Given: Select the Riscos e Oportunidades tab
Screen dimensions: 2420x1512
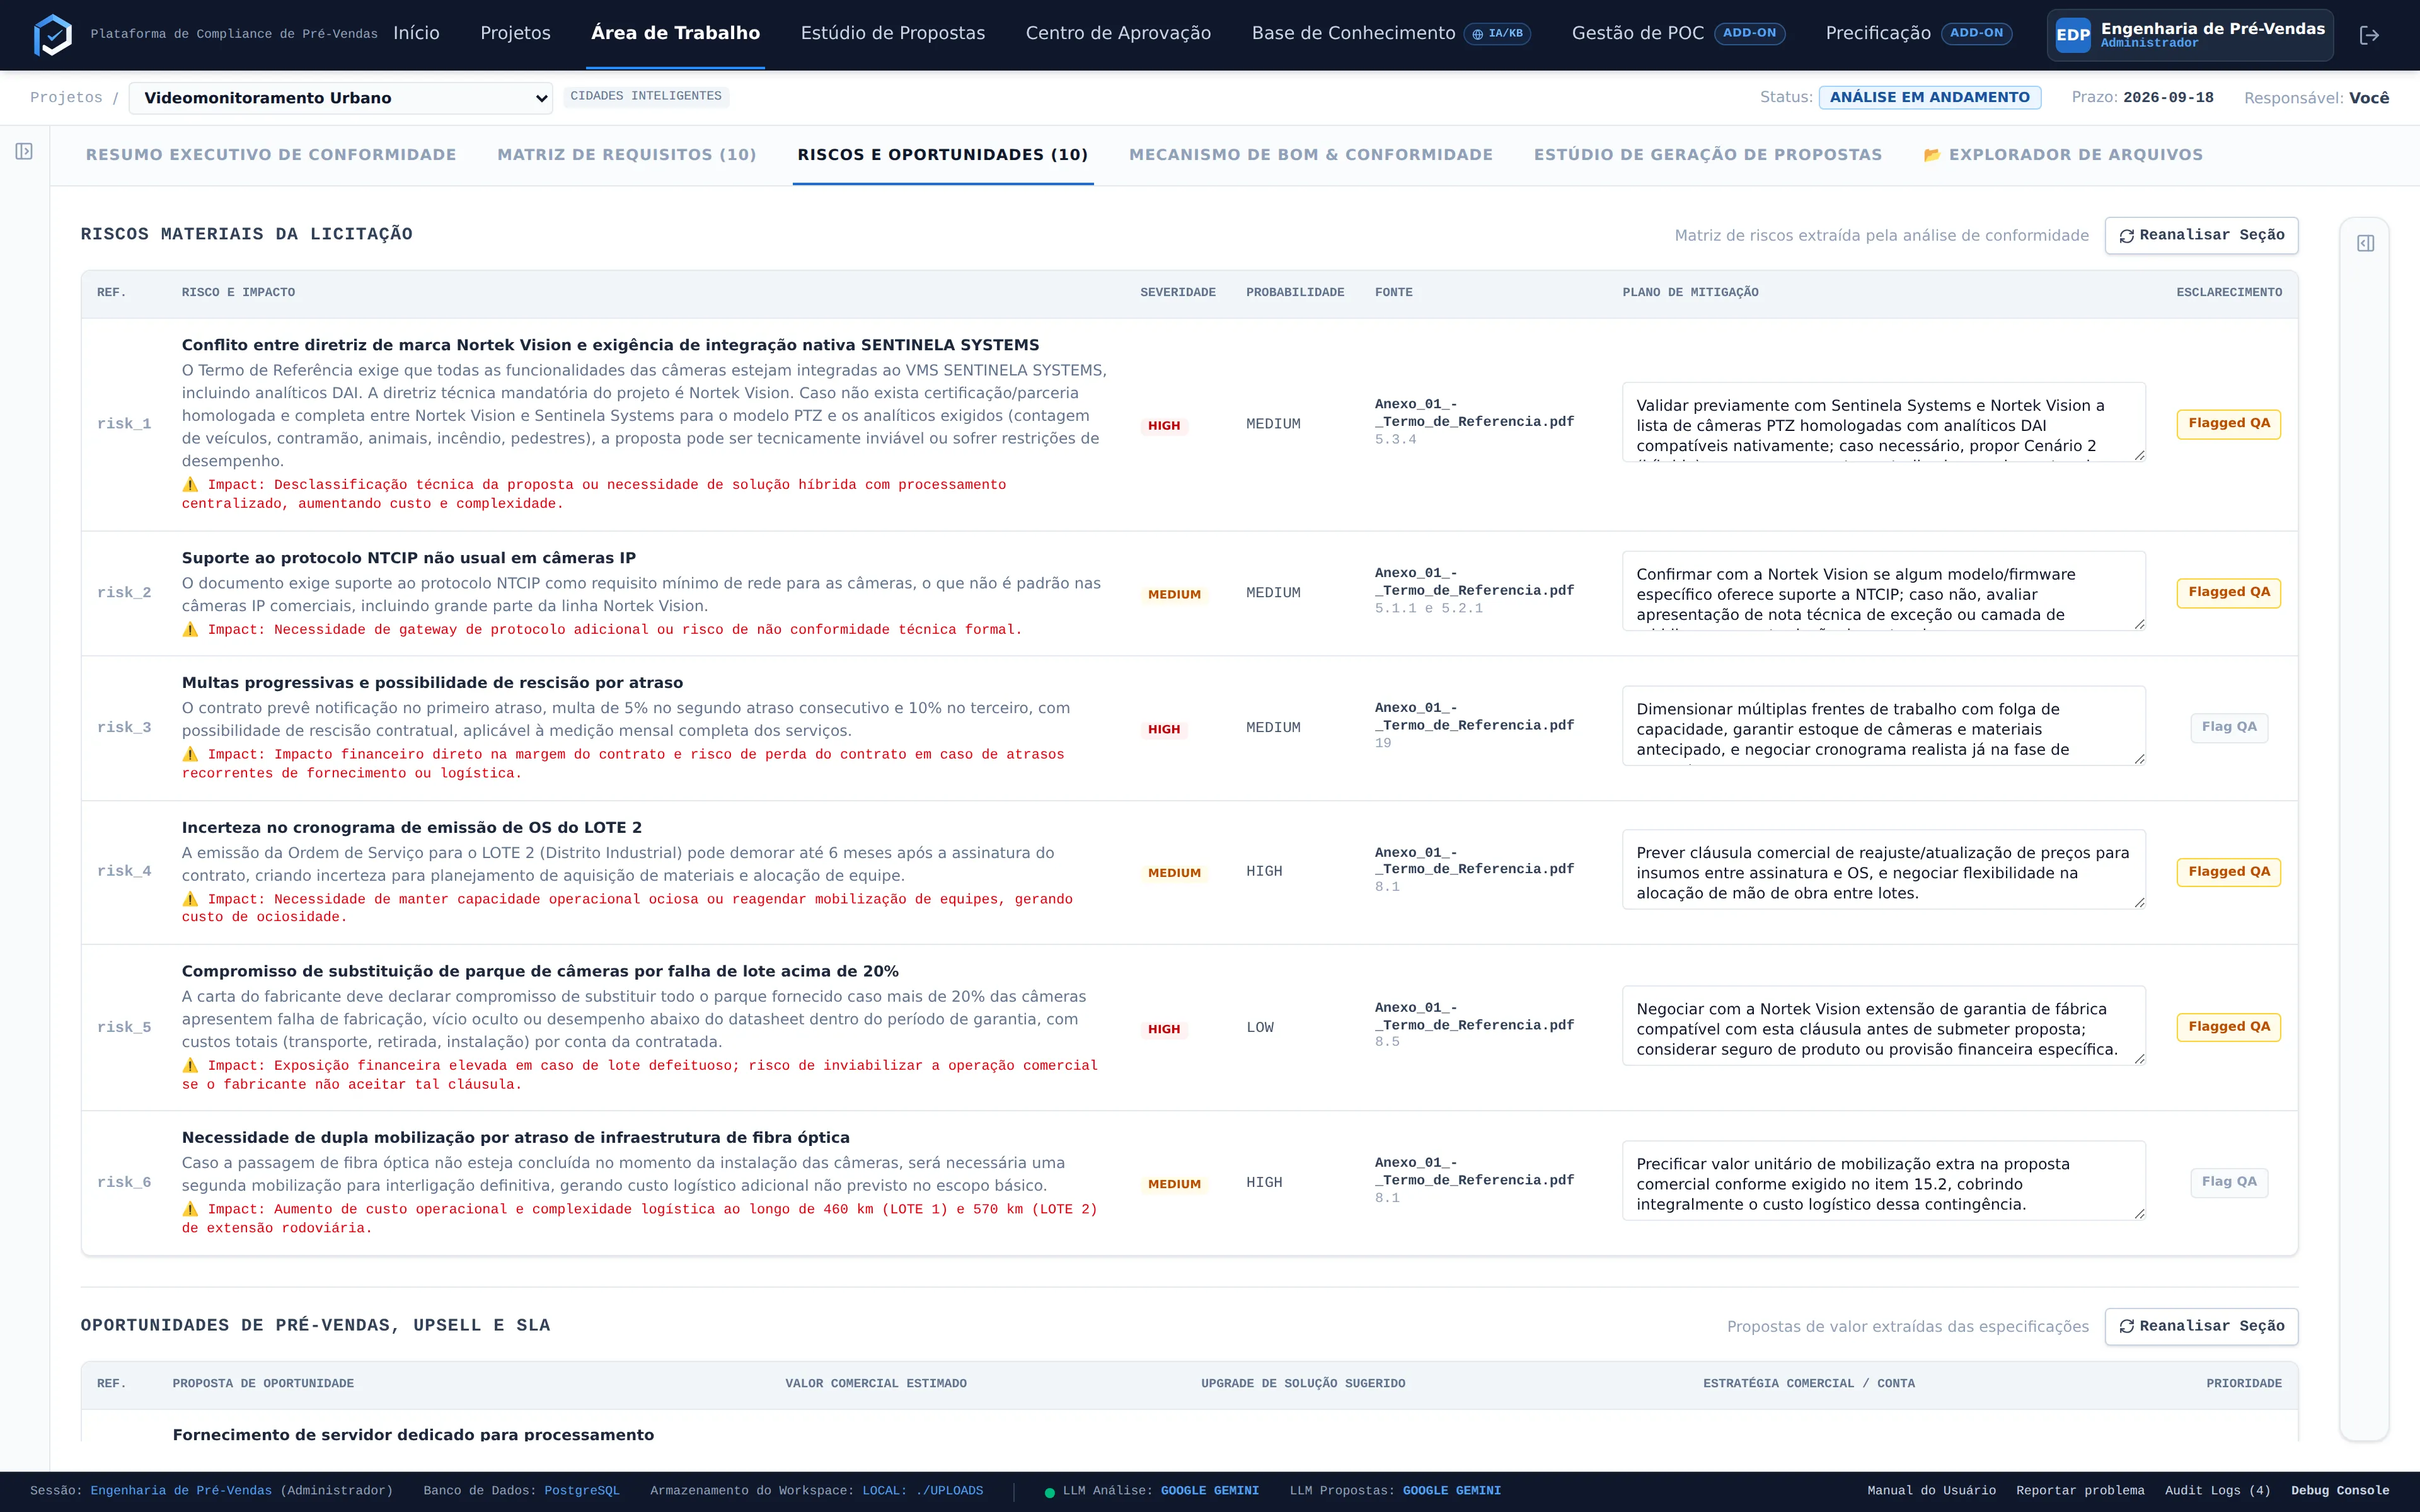Looking at the screenshot, I should click(943, 155).
